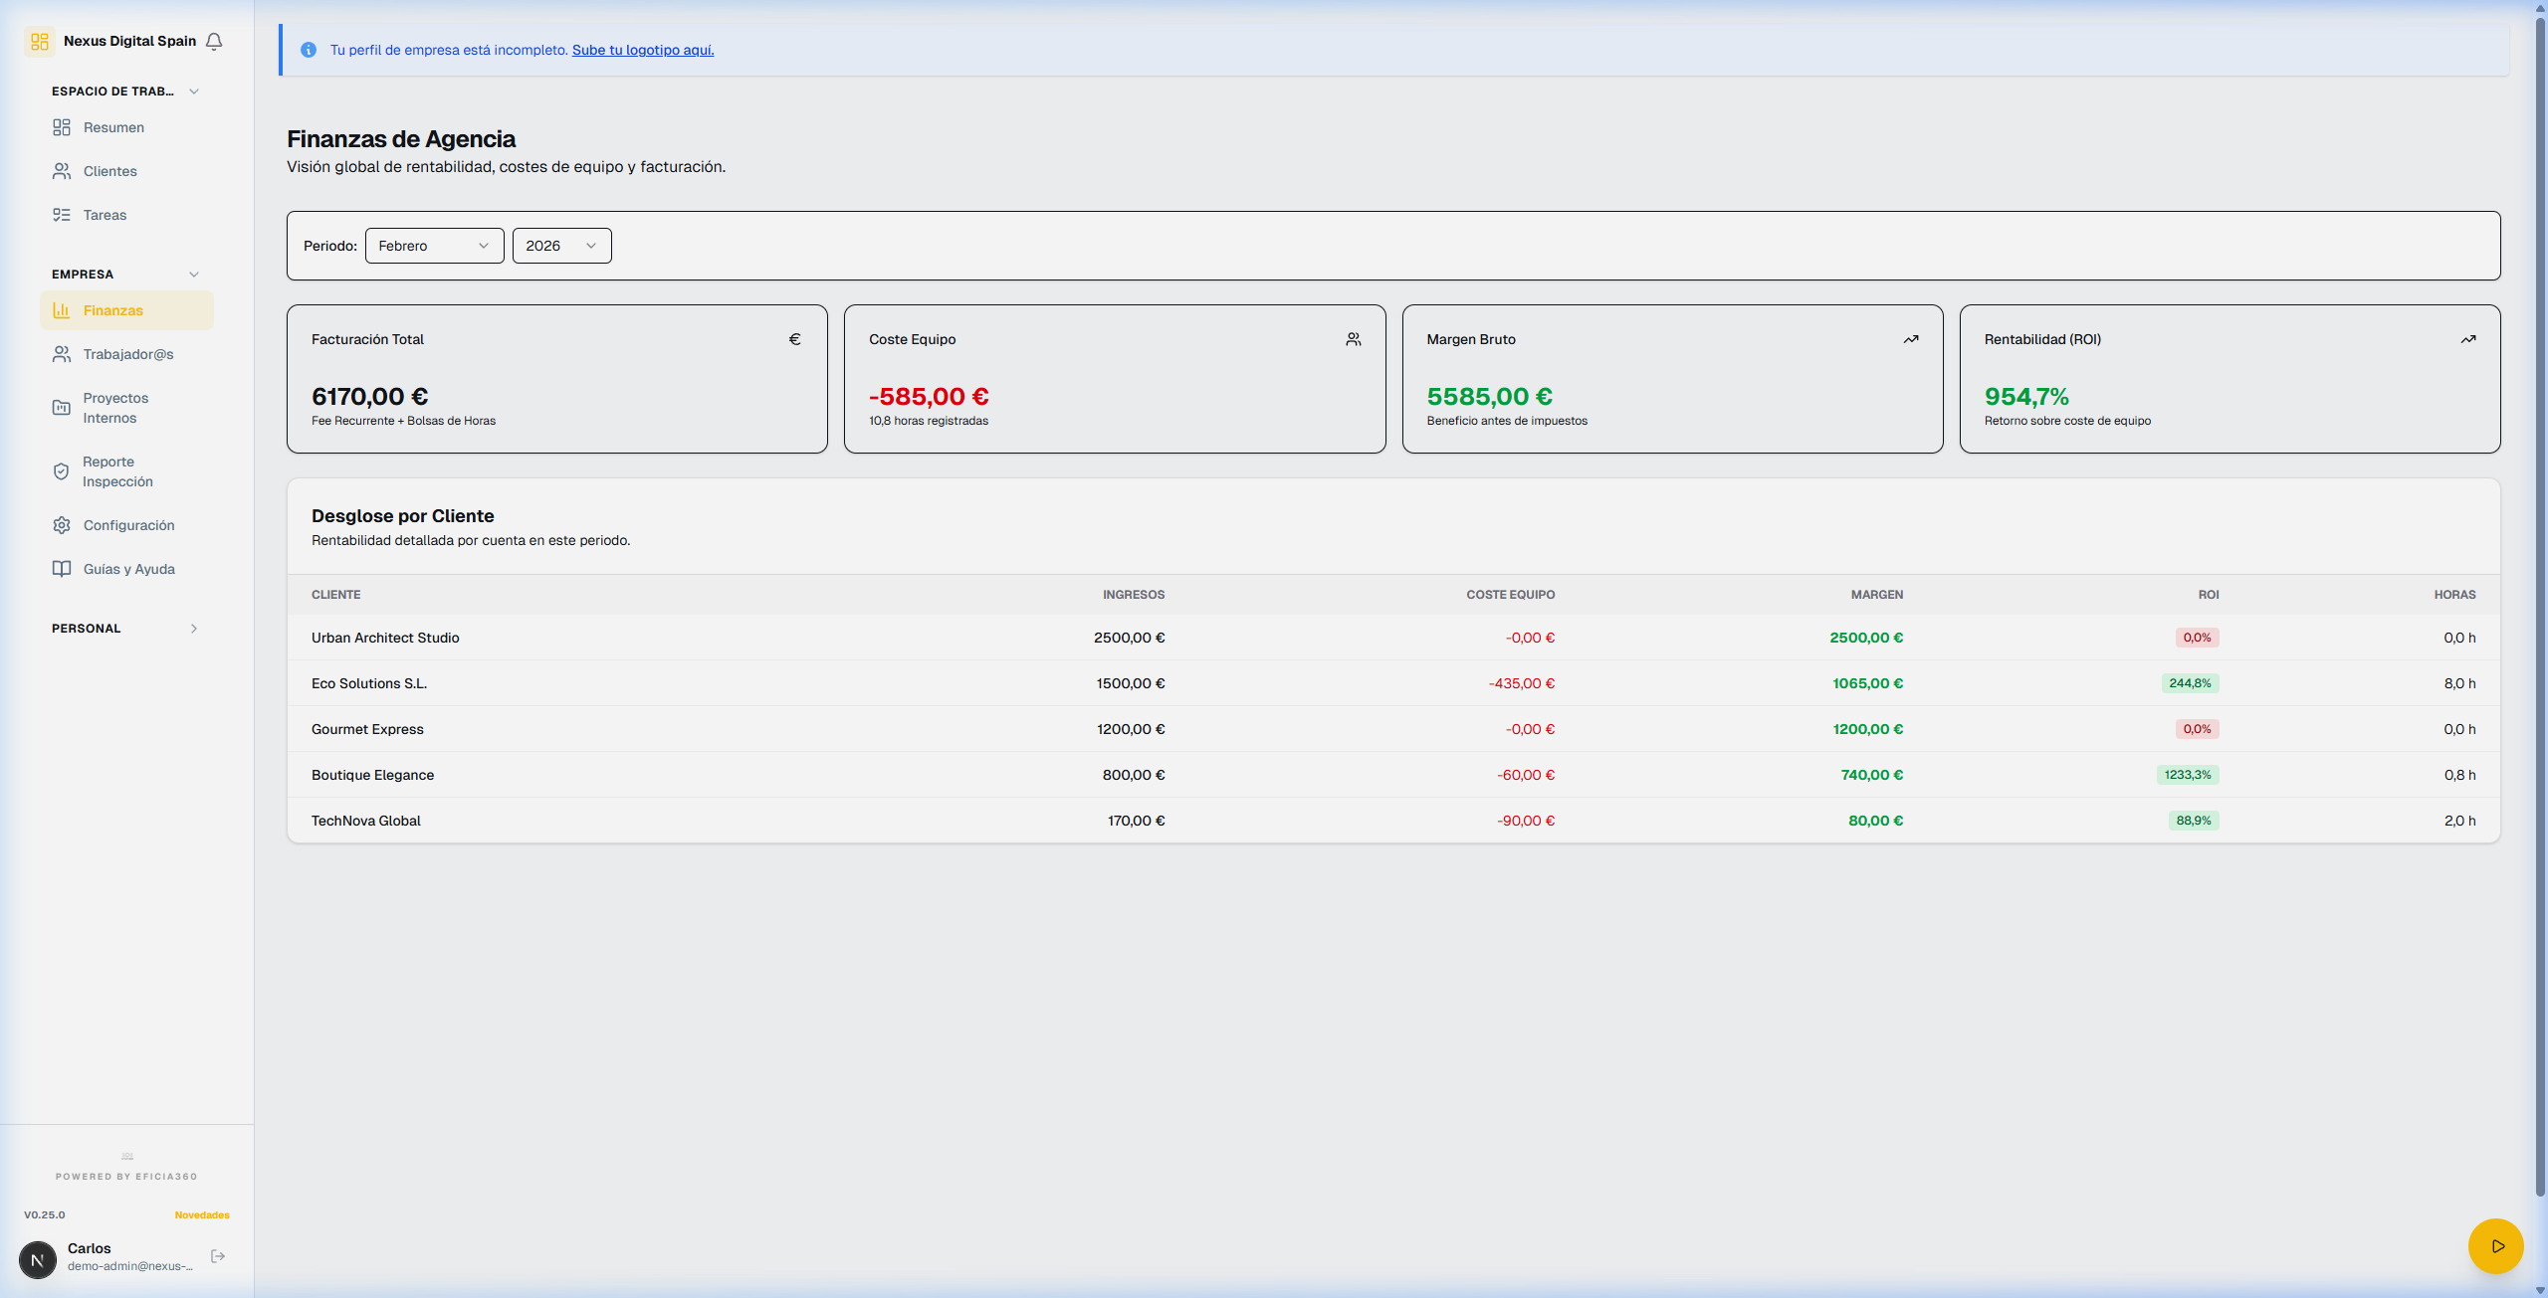Screen dimensions: 2548x1298
Task: Click the logout icon next to Carlos
Action: [x=218, y=1256]
